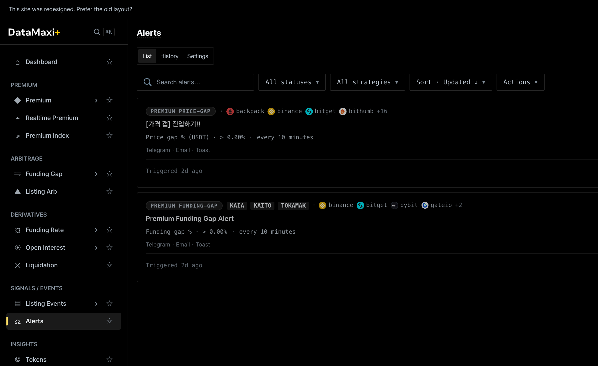Click the ⌘K shortcut badge

109,32
